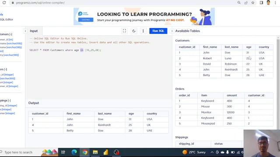Open the screen recorder taskbar app

(116, 152)
